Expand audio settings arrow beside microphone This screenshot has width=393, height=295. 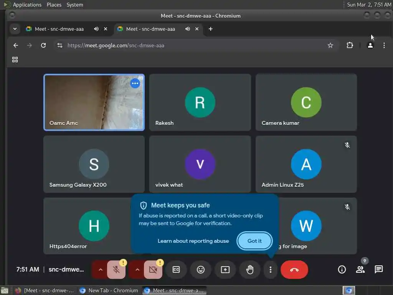coord(100,270)
